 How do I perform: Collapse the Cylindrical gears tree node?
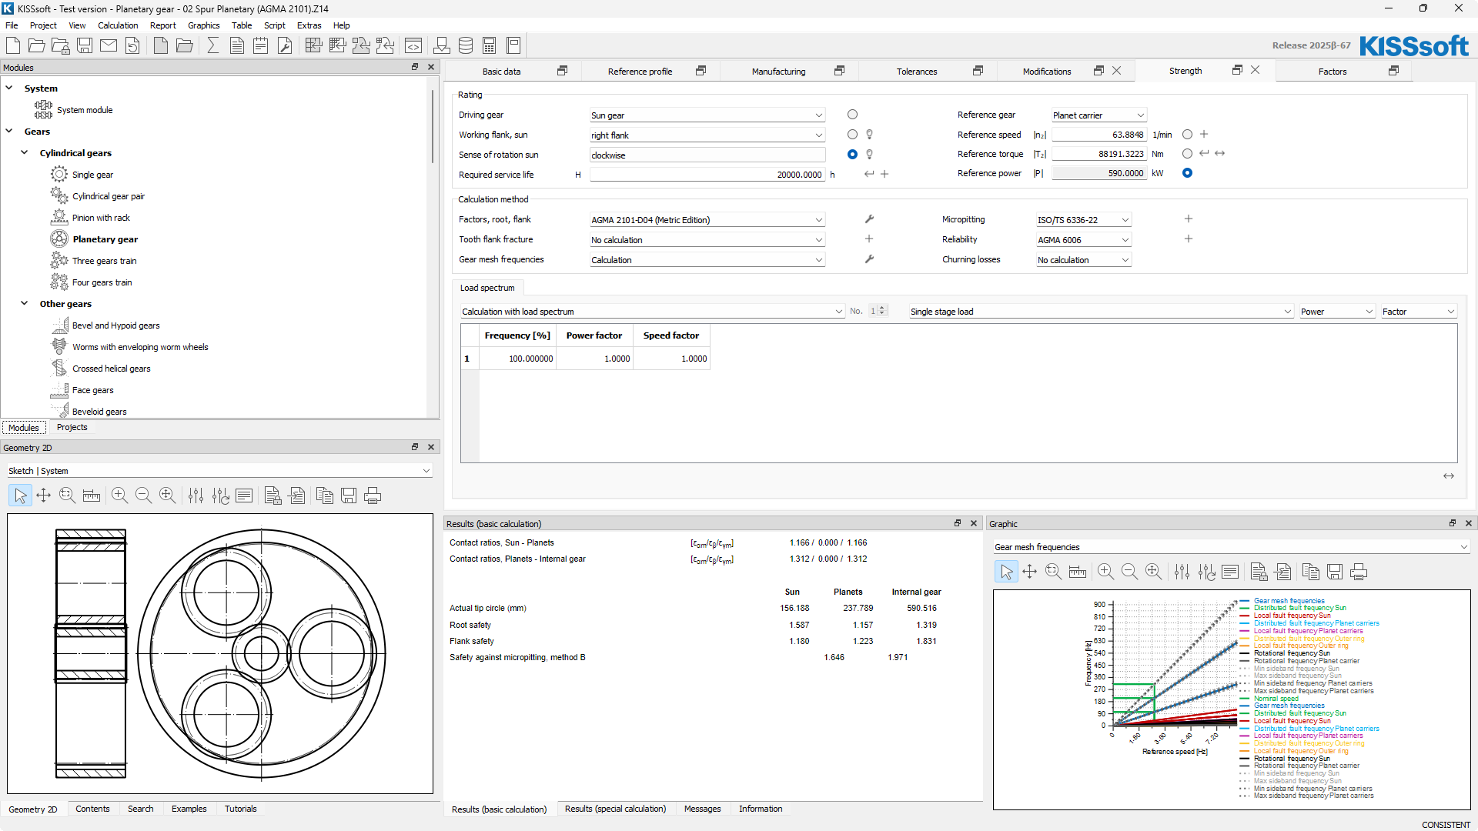[x=25, y=152]
